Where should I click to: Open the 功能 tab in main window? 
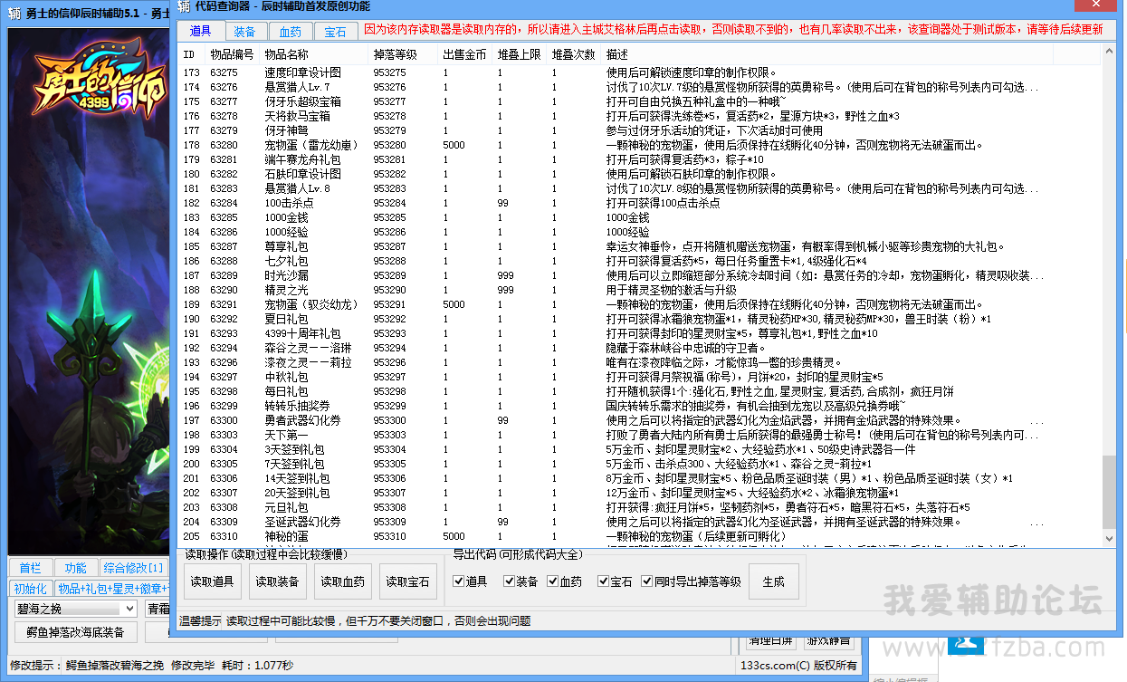pyautogui.click(x=76, y=568)
